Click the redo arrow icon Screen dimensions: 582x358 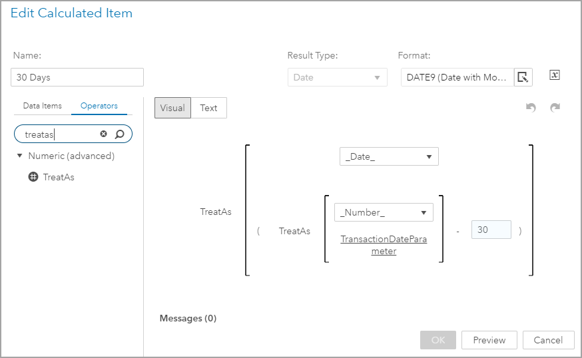[x=555, y=108]
